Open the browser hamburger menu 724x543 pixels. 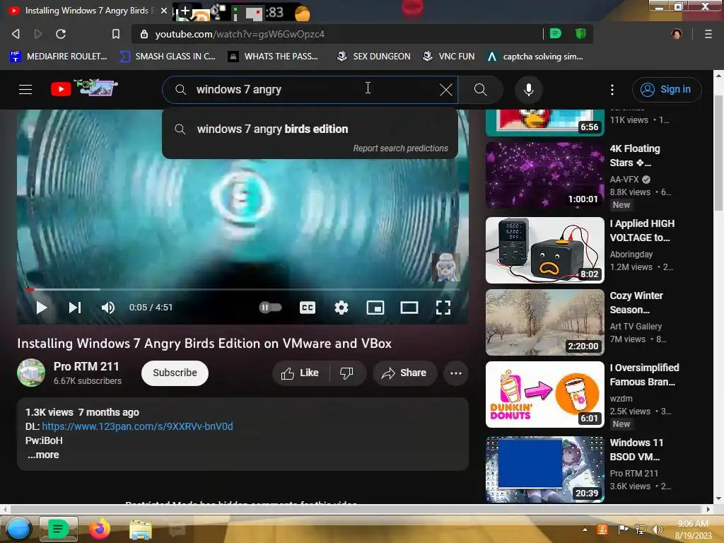tap(708, 34)
